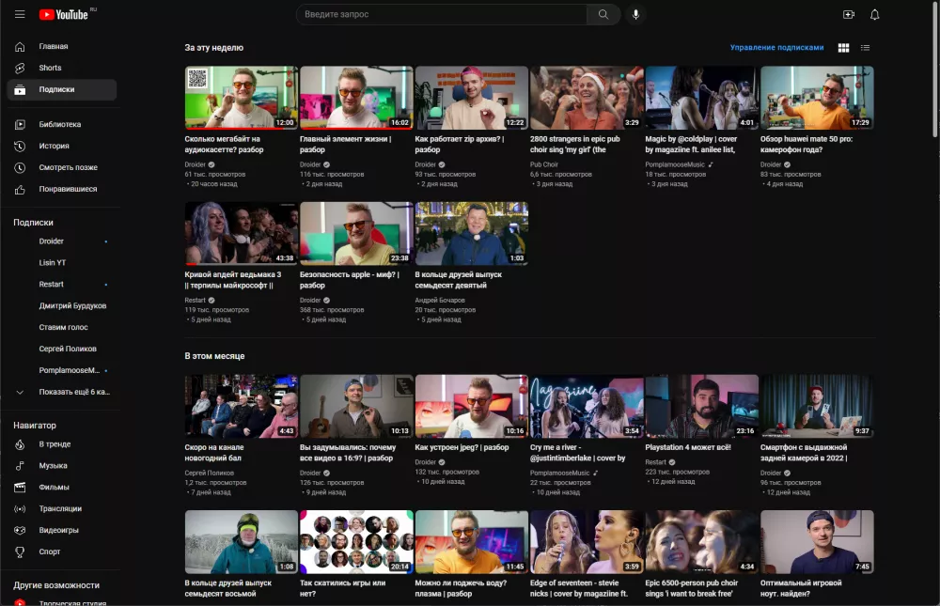Click the search input field
The width and height of the screenshot is (940, 606).
(442, 14)
